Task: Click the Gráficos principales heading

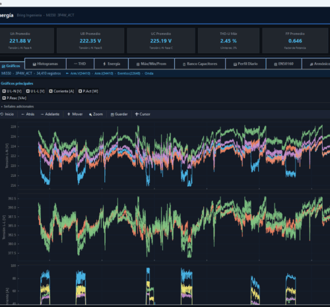Action: click(x=17, y=83)
